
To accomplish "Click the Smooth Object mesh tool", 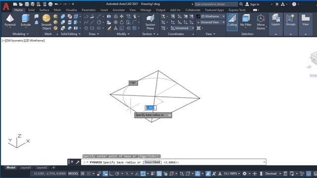I will pyautogui.click(x=46, y=22).
